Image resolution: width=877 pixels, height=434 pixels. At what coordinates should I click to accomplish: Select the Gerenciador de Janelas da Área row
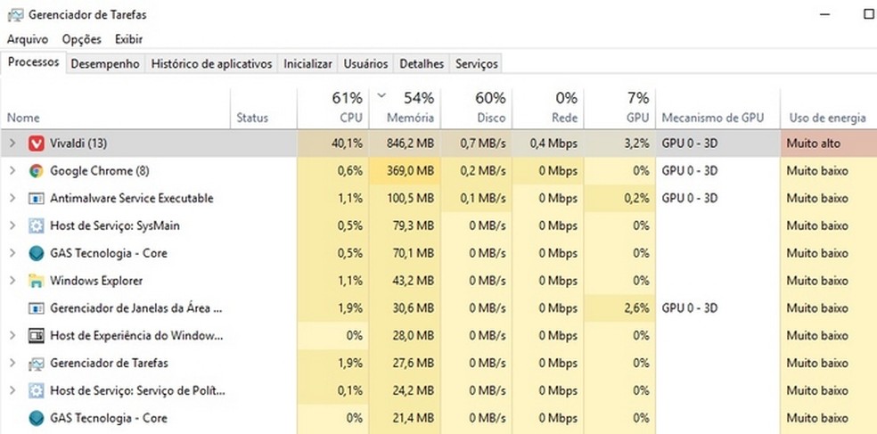tap(135, 308)
